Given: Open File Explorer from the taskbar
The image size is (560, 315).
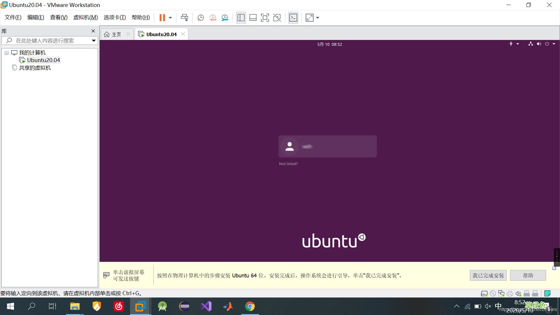Looking at the screenshot, I should [x=75, y=306].
